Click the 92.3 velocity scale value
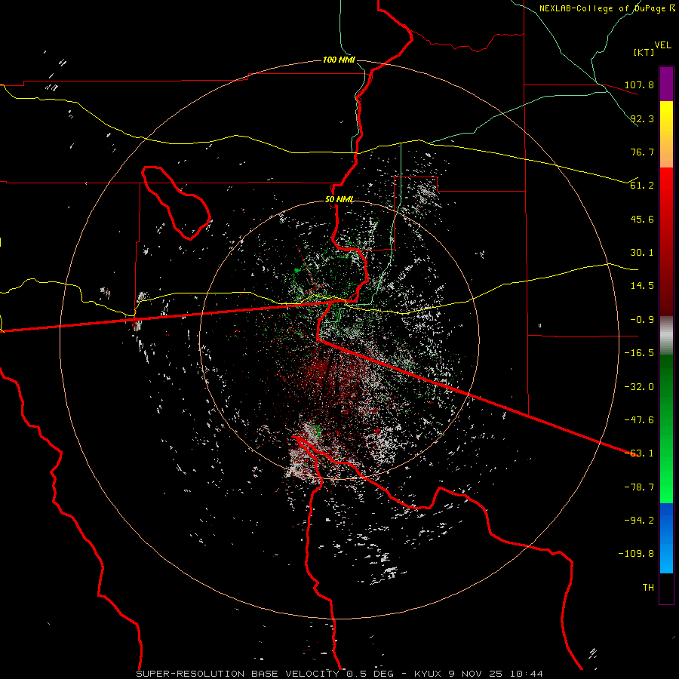The width and height of the screenshot is (679, 679). (x=642, y=118)
